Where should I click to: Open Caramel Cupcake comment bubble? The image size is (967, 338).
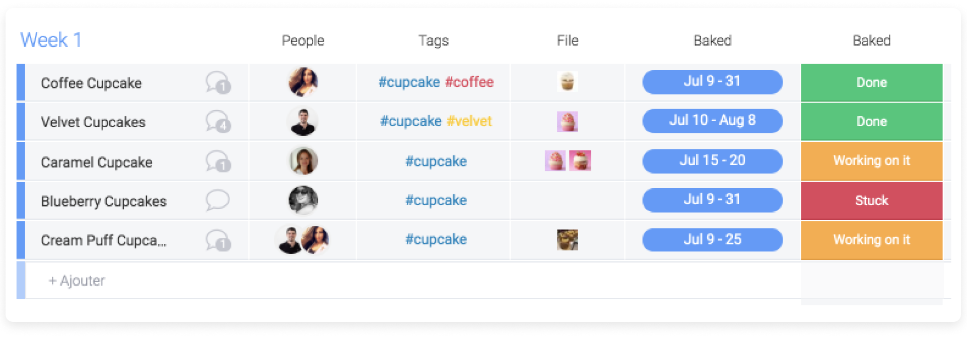click(x=218, y=161)
